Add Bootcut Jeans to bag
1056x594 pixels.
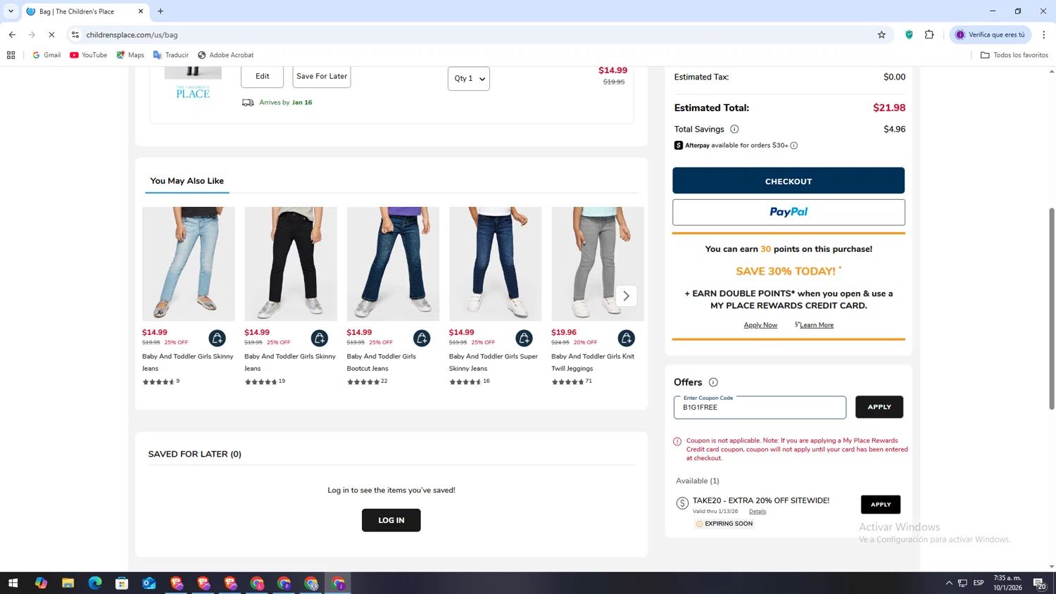[x=422, y=339]
